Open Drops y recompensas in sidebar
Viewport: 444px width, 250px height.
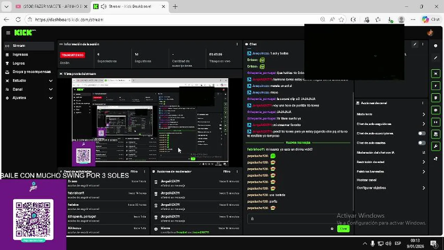[x=29, y=72]
